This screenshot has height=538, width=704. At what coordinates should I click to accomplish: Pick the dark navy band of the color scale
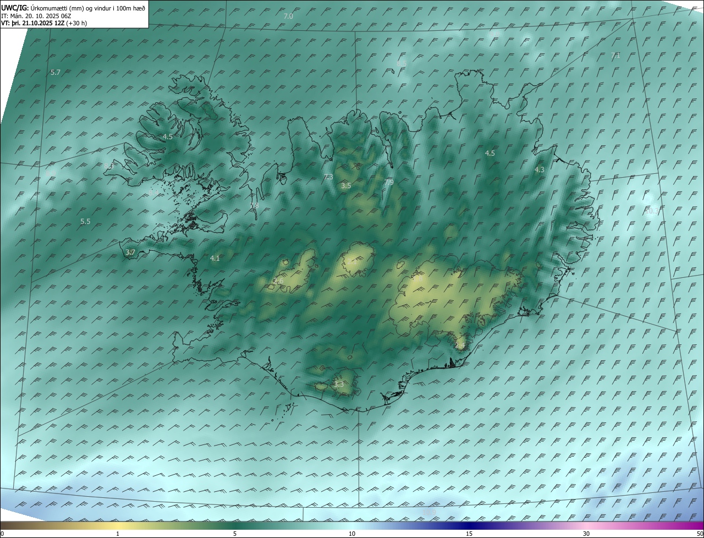pos(469,525)
